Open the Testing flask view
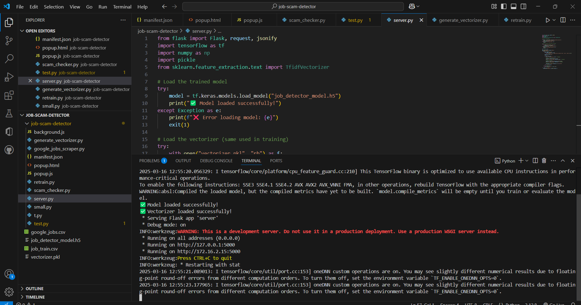The image size is (581, 305). point(9,113)
